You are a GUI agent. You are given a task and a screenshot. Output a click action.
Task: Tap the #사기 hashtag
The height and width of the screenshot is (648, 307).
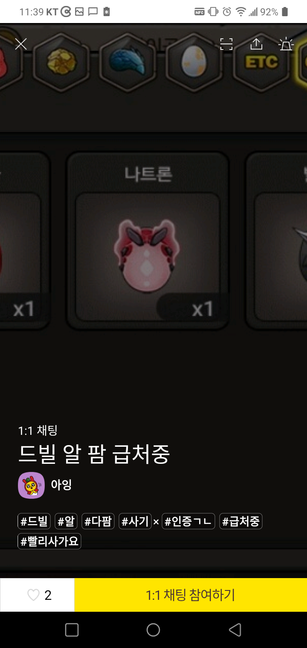(x=135, y=521)
